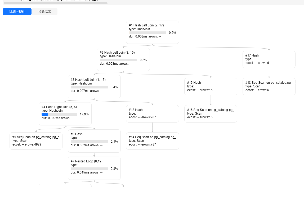Viewport: 304px width, 197px height.
Task: Select the #15 Hash node
Action: [x=211, y=86]
